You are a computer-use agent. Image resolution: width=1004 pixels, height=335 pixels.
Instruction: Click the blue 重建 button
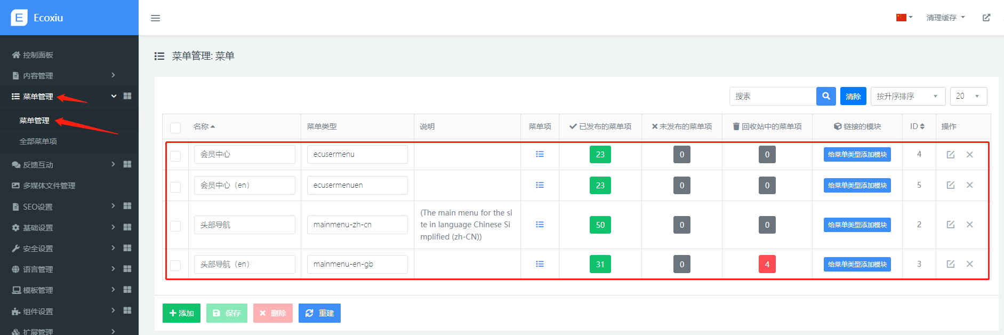click(x=319, y=313)
